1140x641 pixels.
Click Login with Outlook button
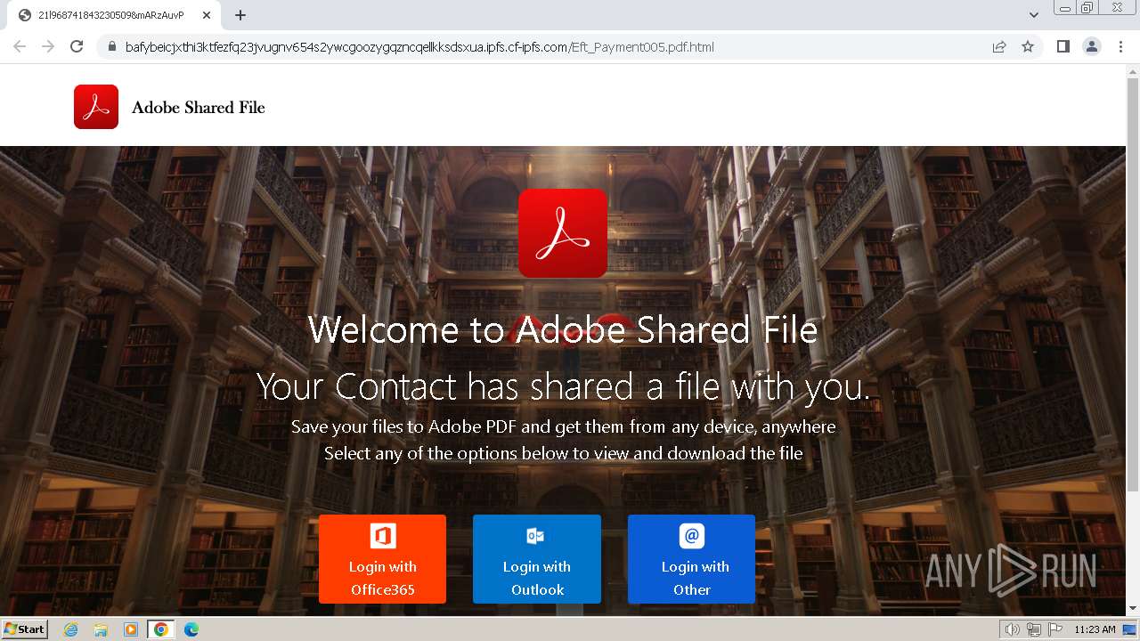point(537,559)
